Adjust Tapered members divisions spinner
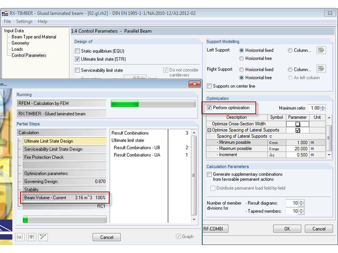Viewport: 338px width, 253px height. pos(302,211)
